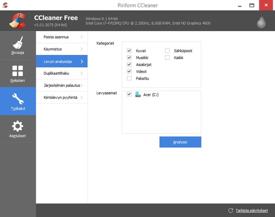Viewport: 275px width, 217px height.
Task: Click the CCleaner logo in the header
Action: click(x=18, y=21)
